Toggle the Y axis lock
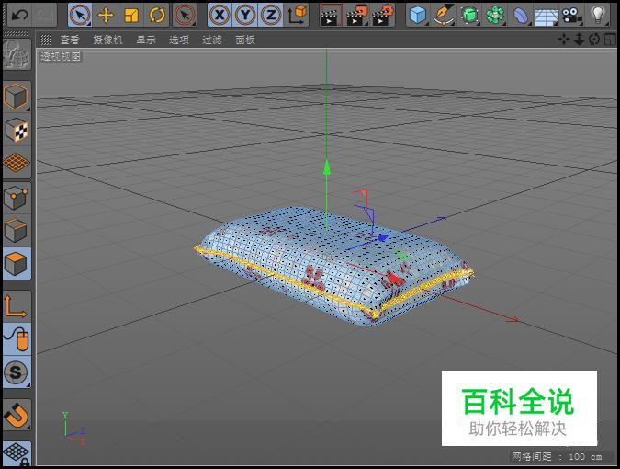 pyautogui.click(x=245, y=15)
